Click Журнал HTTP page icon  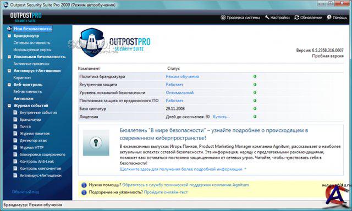coord(15,147)
